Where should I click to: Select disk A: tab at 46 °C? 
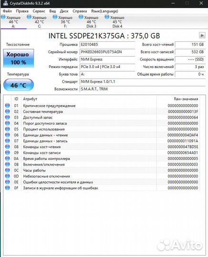tap(13, 21)
